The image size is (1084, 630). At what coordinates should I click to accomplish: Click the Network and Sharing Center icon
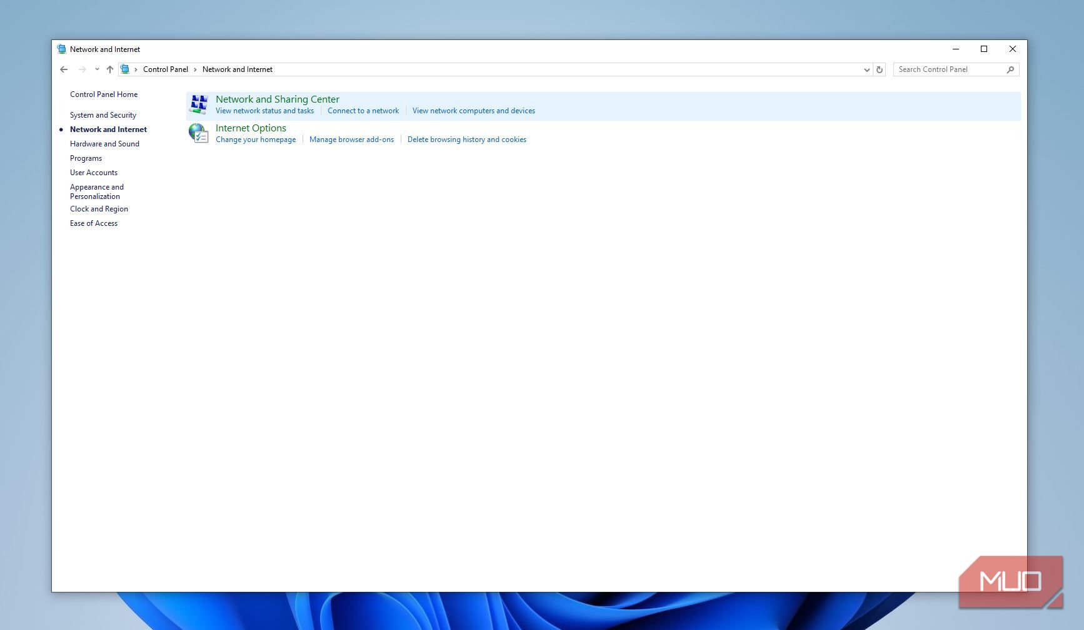(x=199, y=104)
